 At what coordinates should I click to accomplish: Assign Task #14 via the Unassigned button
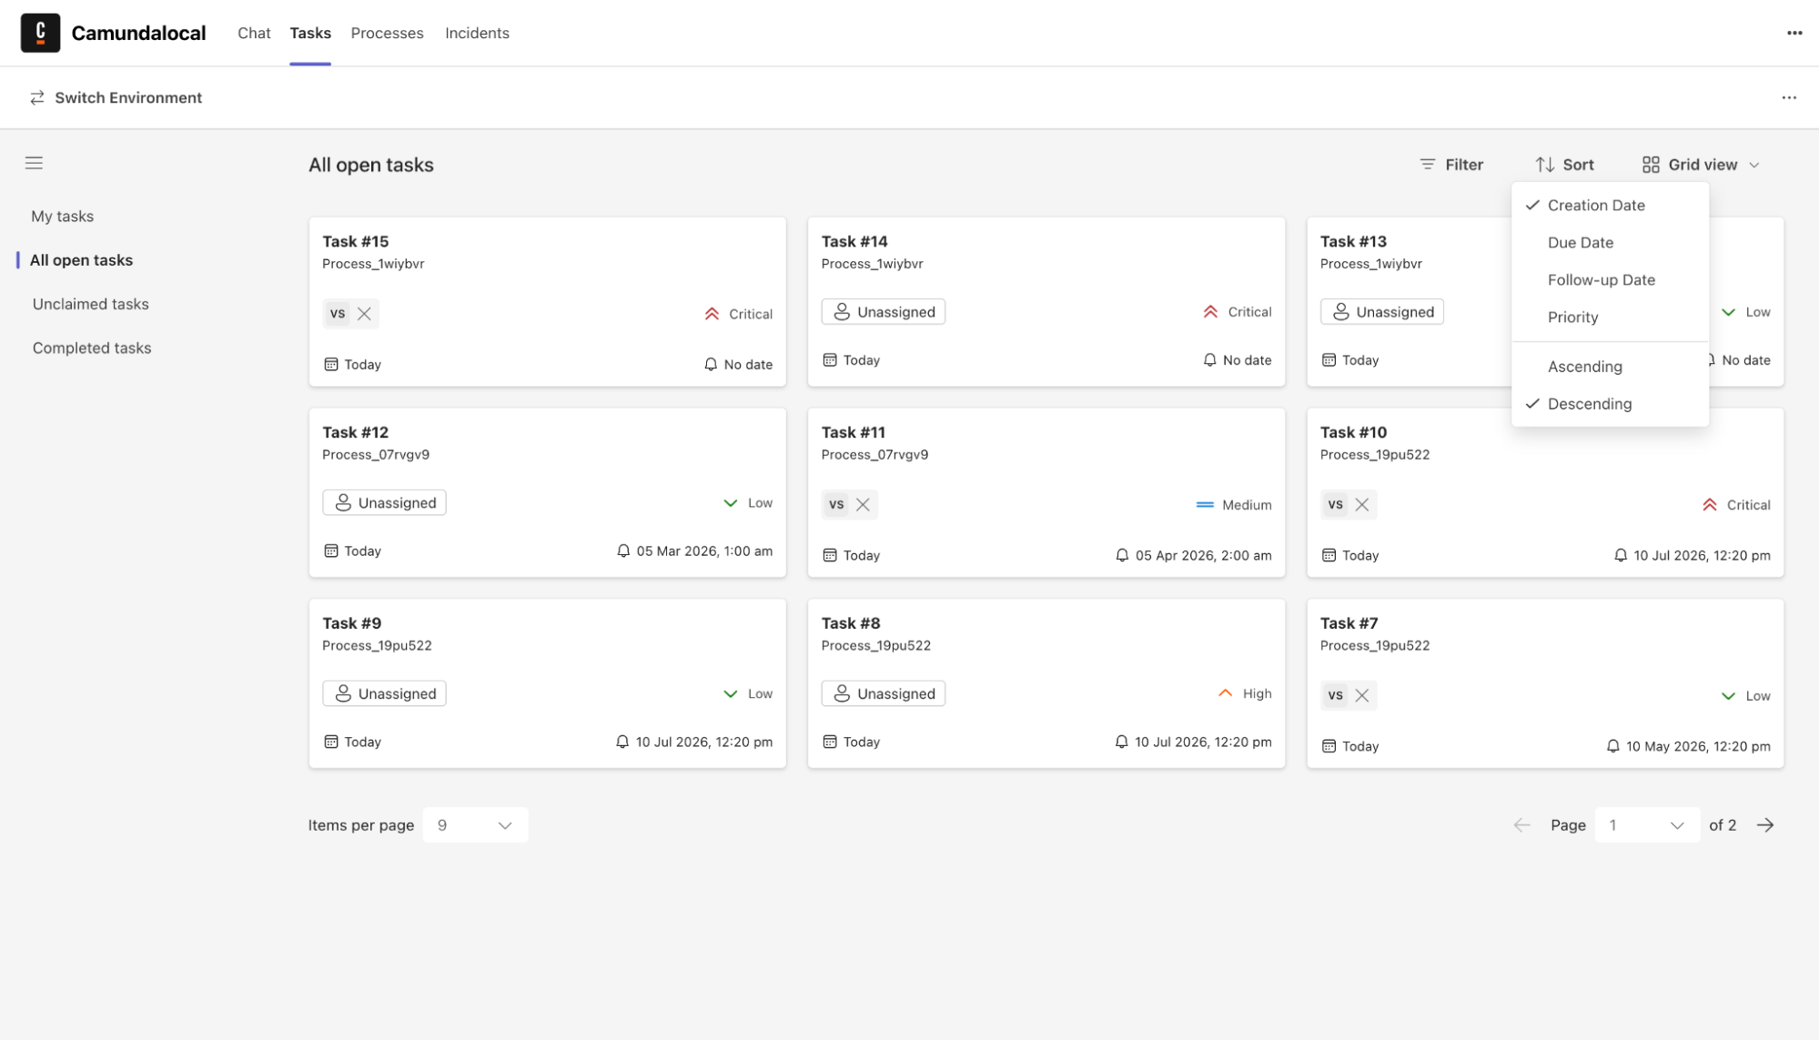[x=883, y=312]
